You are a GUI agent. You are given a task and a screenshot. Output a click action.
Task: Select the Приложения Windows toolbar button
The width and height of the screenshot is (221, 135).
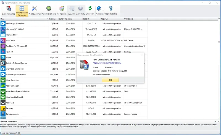[x=22, y=11]
